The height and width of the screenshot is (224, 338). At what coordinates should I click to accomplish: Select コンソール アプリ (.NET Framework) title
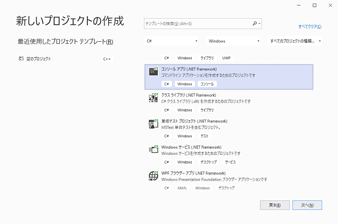(189, 69)
